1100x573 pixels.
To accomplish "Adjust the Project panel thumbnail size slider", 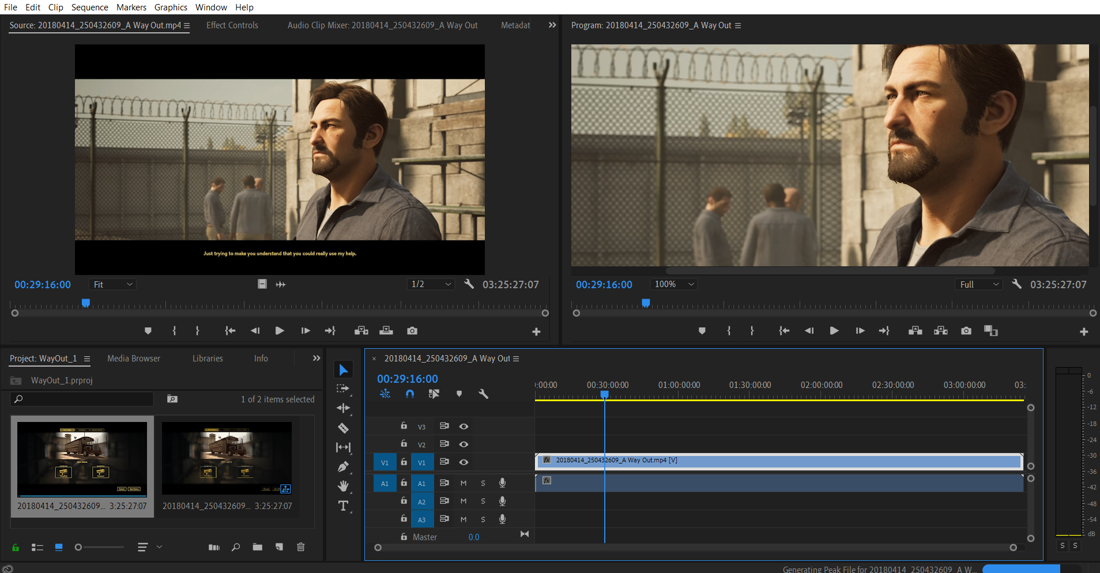I will pyautogui.click(x=99, y=547).
